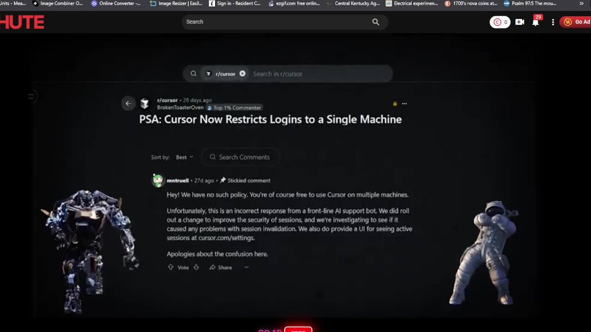This screenshot has width=591, height=332.
Task: Open mntruell username link
Action: tap(178, 180)
